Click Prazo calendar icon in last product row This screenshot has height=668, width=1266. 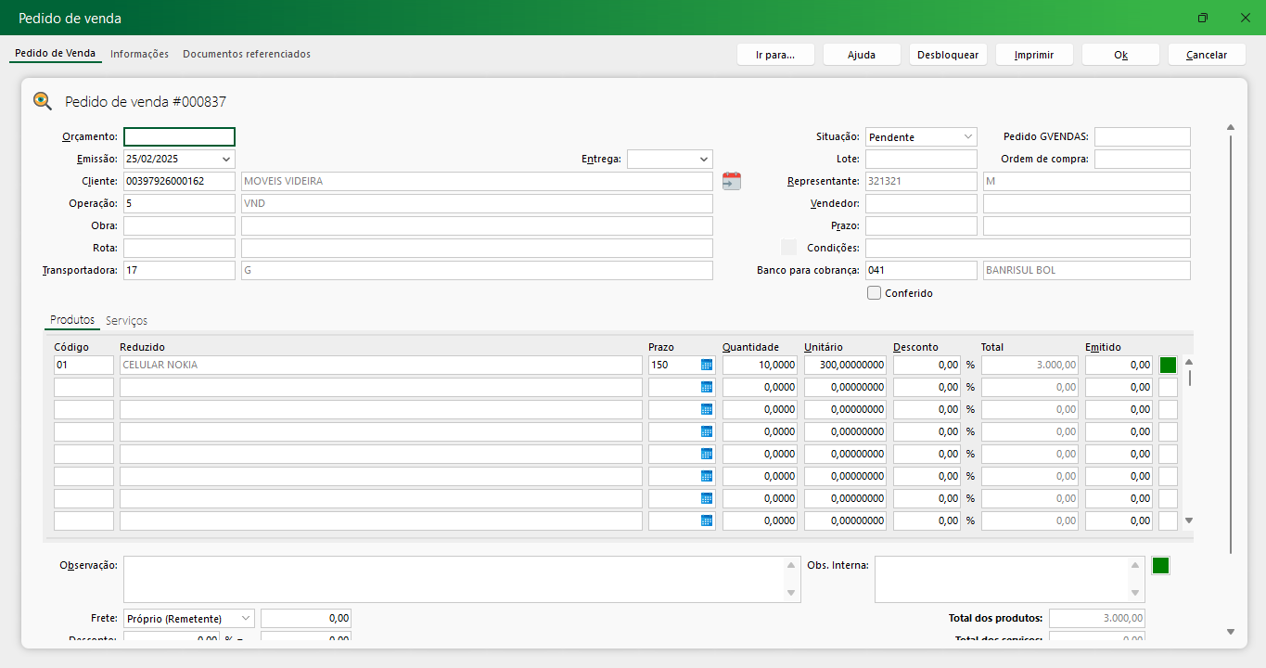click(707, 521)
